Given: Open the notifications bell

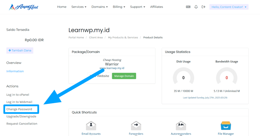Looking at the screenshot, I should (196, 7).
